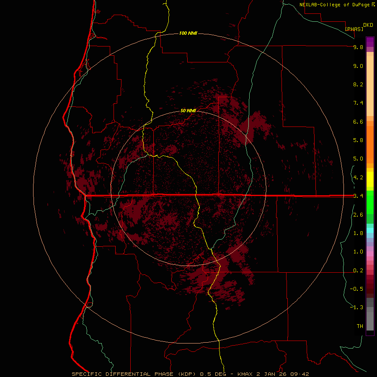Viewport: 377px width, 377px height.
Task: Click the 4.2 scale value
Action: tap(358, 178)
